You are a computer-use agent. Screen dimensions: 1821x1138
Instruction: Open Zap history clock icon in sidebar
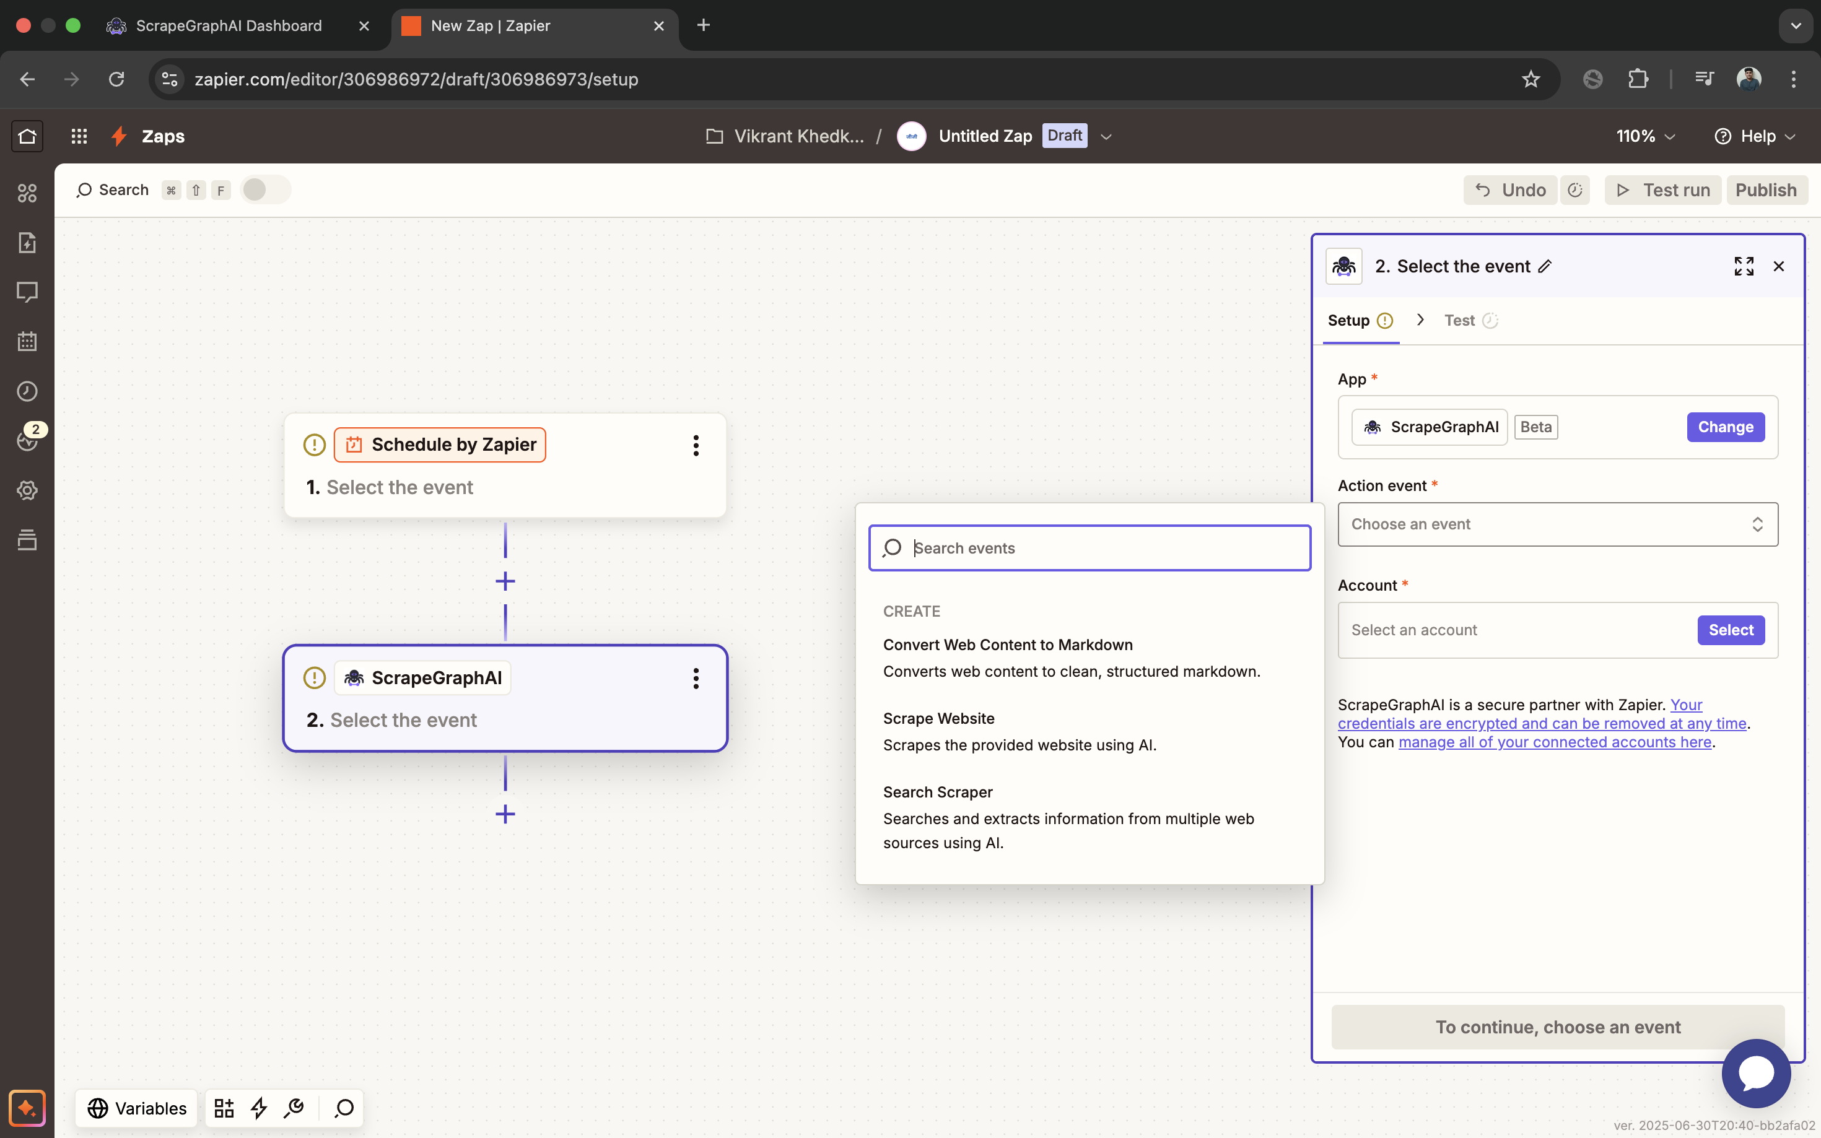point(27,391)
